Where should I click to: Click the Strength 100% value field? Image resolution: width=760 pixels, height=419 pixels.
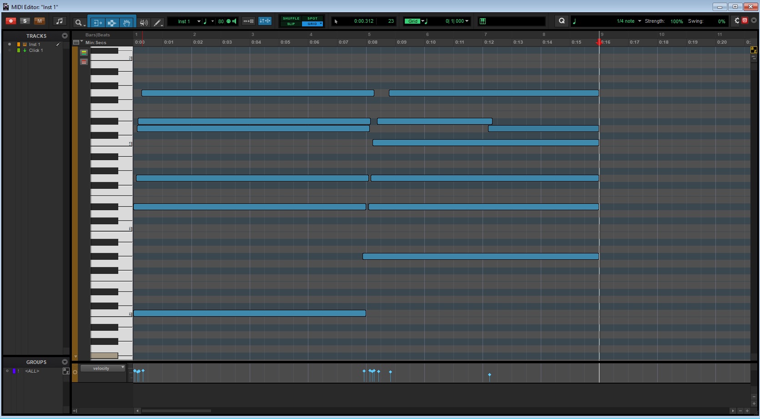[x=676, y=21]
